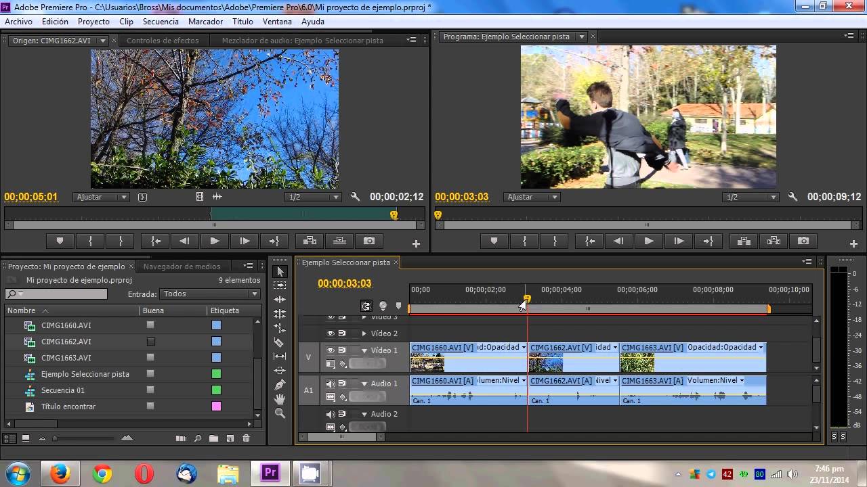
Task: Export frame from Program monitor camera icon
Action: [x=803, y=241]
